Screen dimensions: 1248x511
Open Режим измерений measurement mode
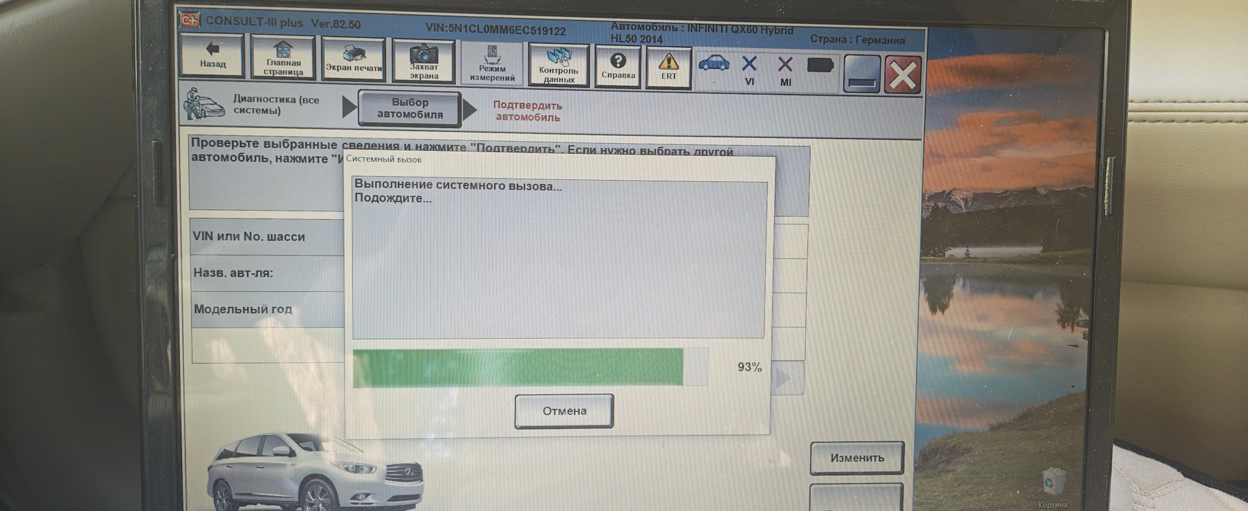pyautogui.click(x=492, y=64)
